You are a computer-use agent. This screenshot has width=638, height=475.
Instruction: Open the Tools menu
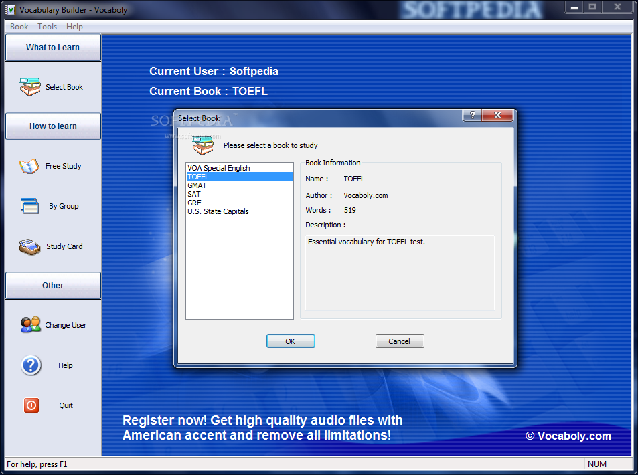[x=48, y=27]
